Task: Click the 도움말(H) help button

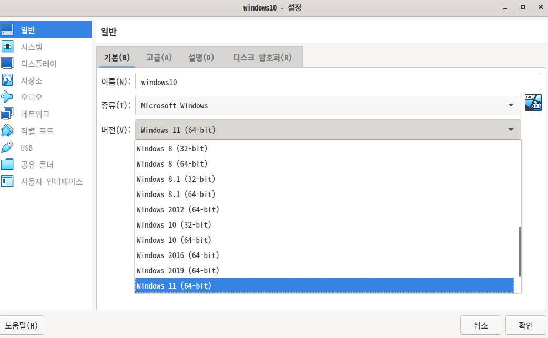Action: (22, 325)
